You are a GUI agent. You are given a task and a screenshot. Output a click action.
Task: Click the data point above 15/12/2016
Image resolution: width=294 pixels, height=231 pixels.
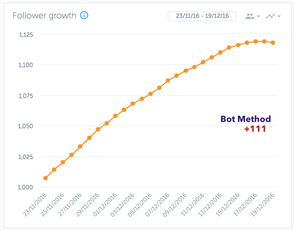pos(238,45)
